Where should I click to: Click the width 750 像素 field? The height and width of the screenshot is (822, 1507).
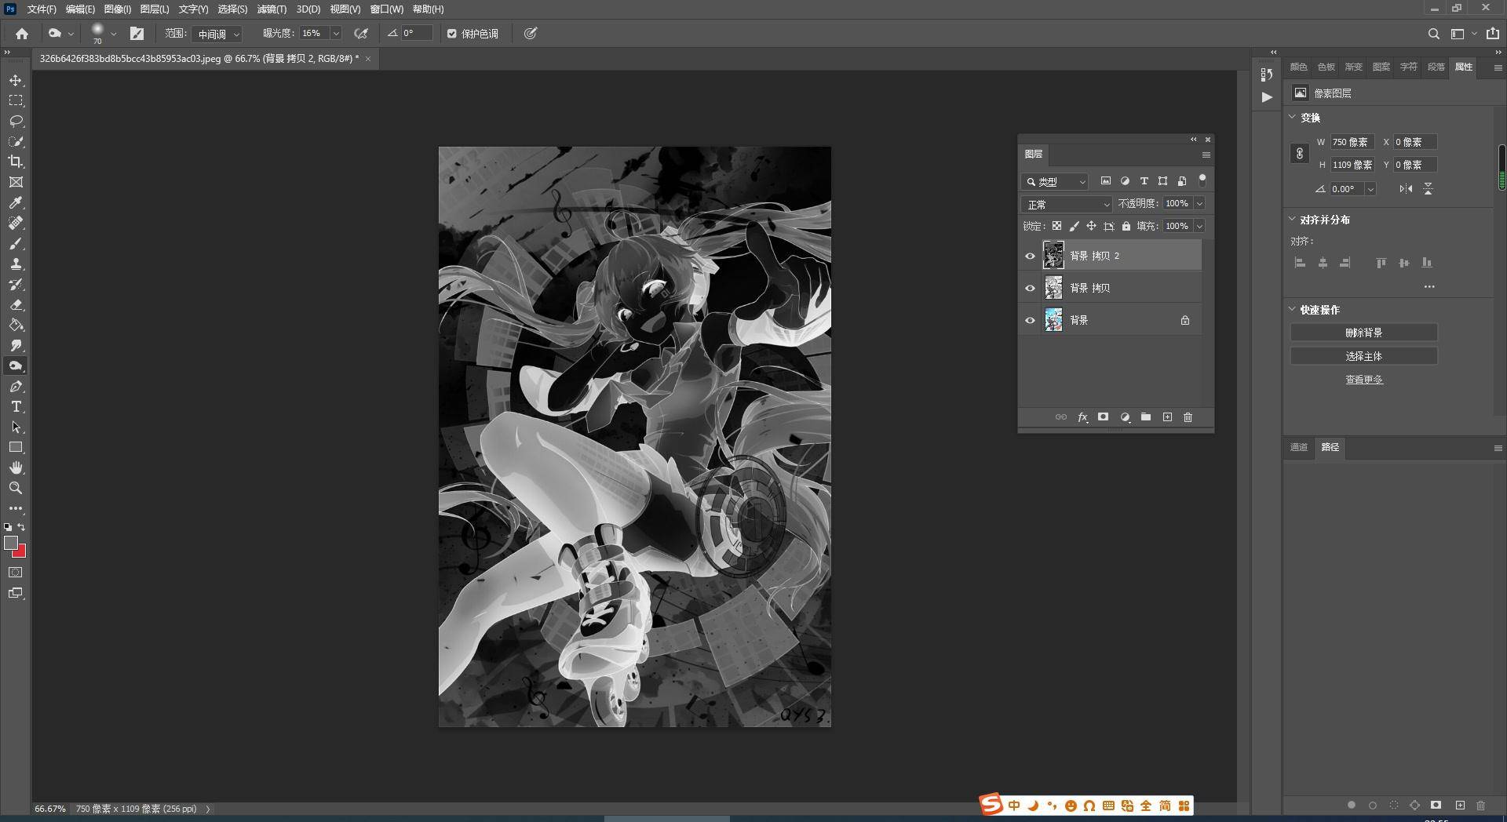(x=1352, y=142)
